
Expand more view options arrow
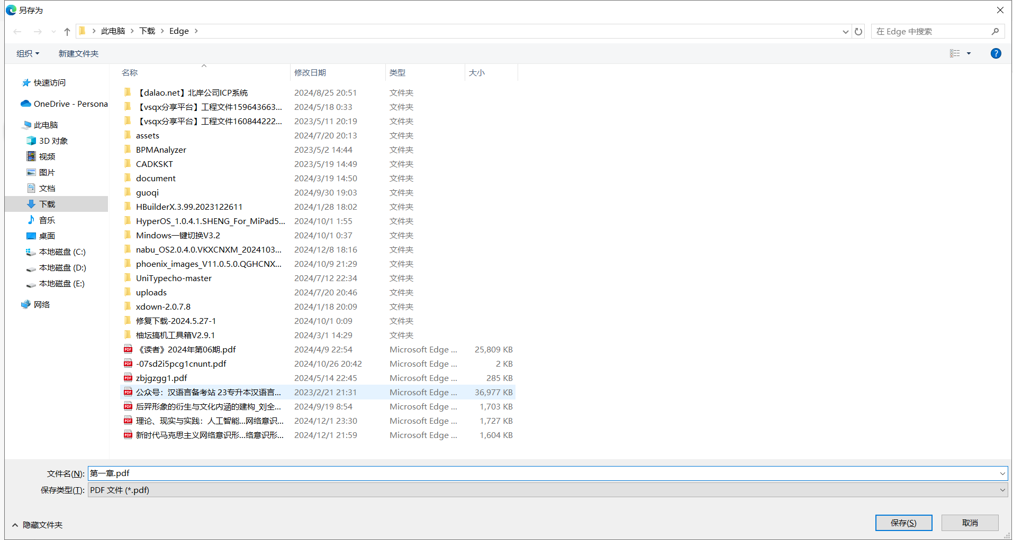point(969,53)
